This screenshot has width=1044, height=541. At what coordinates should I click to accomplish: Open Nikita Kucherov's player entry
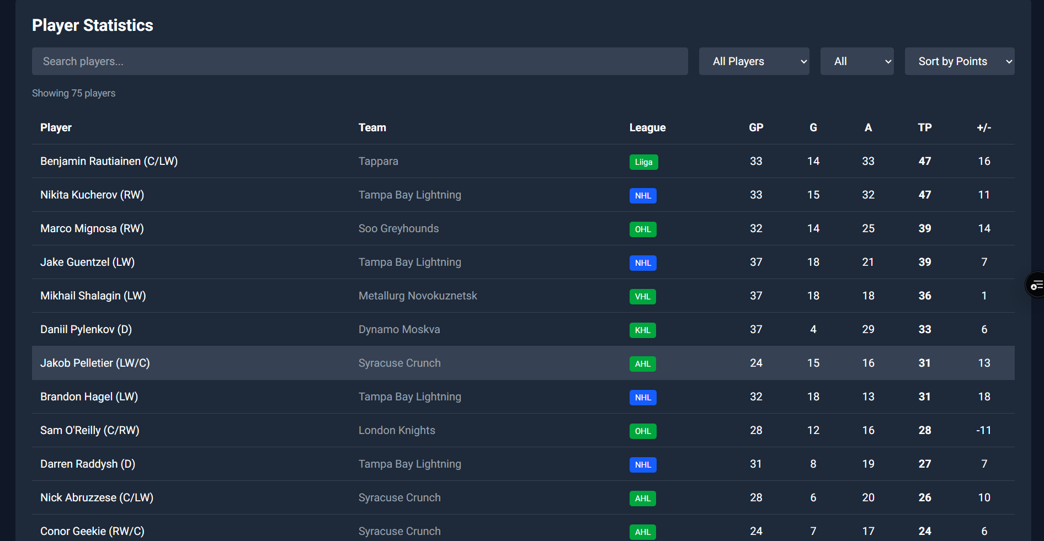92,195
